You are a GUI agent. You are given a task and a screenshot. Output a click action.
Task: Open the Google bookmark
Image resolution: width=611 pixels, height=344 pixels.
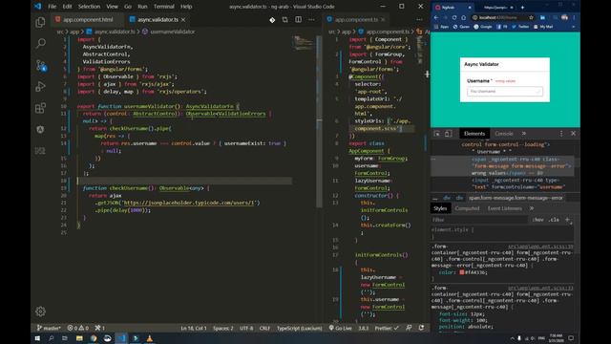tap(483, 27)
